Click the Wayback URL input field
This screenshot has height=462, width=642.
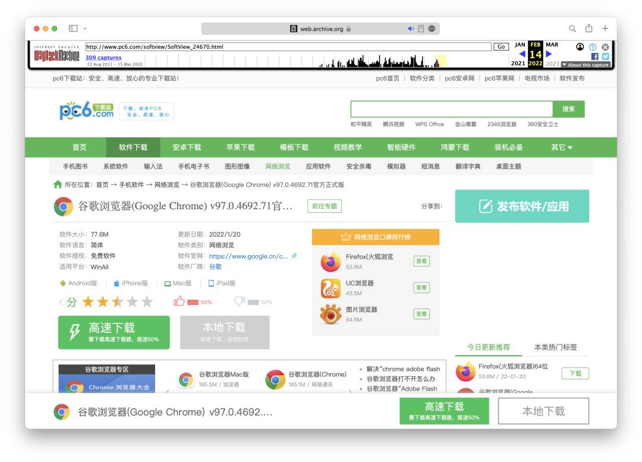click(288, 47)
